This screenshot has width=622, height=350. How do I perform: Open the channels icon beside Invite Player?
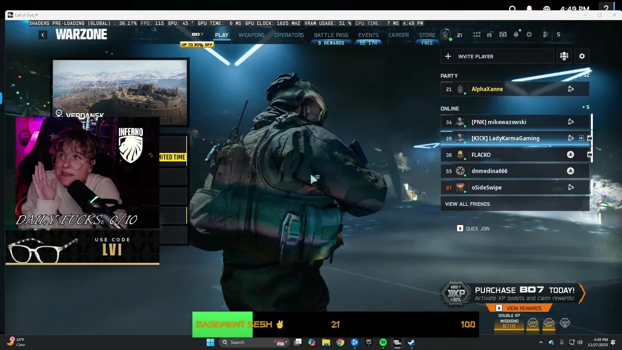coord(564,56)
